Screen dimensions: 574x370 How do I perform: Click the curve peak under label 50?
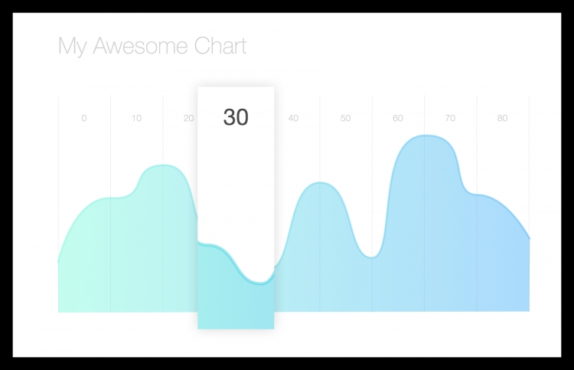pyautogui.click(x=321, y=183)
